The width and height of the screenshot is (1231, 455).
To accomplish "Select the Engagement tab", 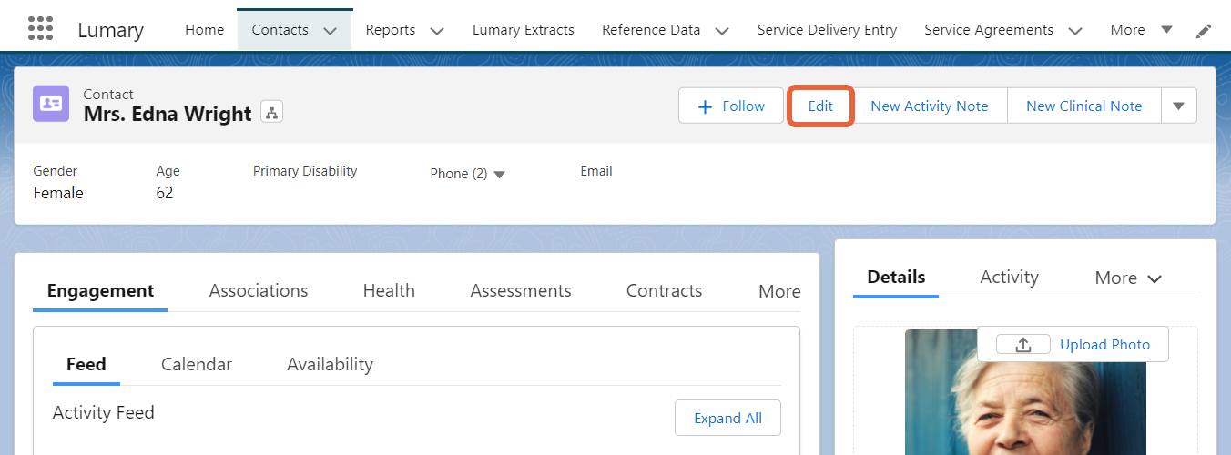I will click(100, 291).
